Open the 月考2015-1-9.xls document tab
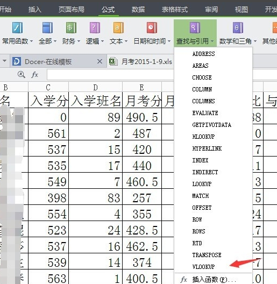The width and height of the screenshot is (277, 284). tap(140, 61)
